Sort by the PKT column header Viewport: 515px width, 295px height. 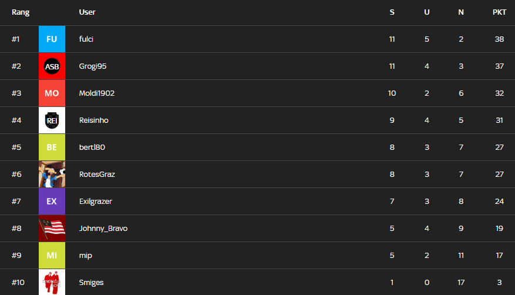pyautogui.click(x=499, y=12)
